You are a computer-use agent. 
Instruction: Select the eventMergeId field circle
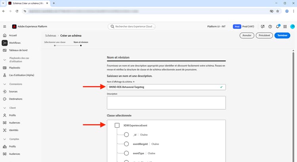(126, 144)
